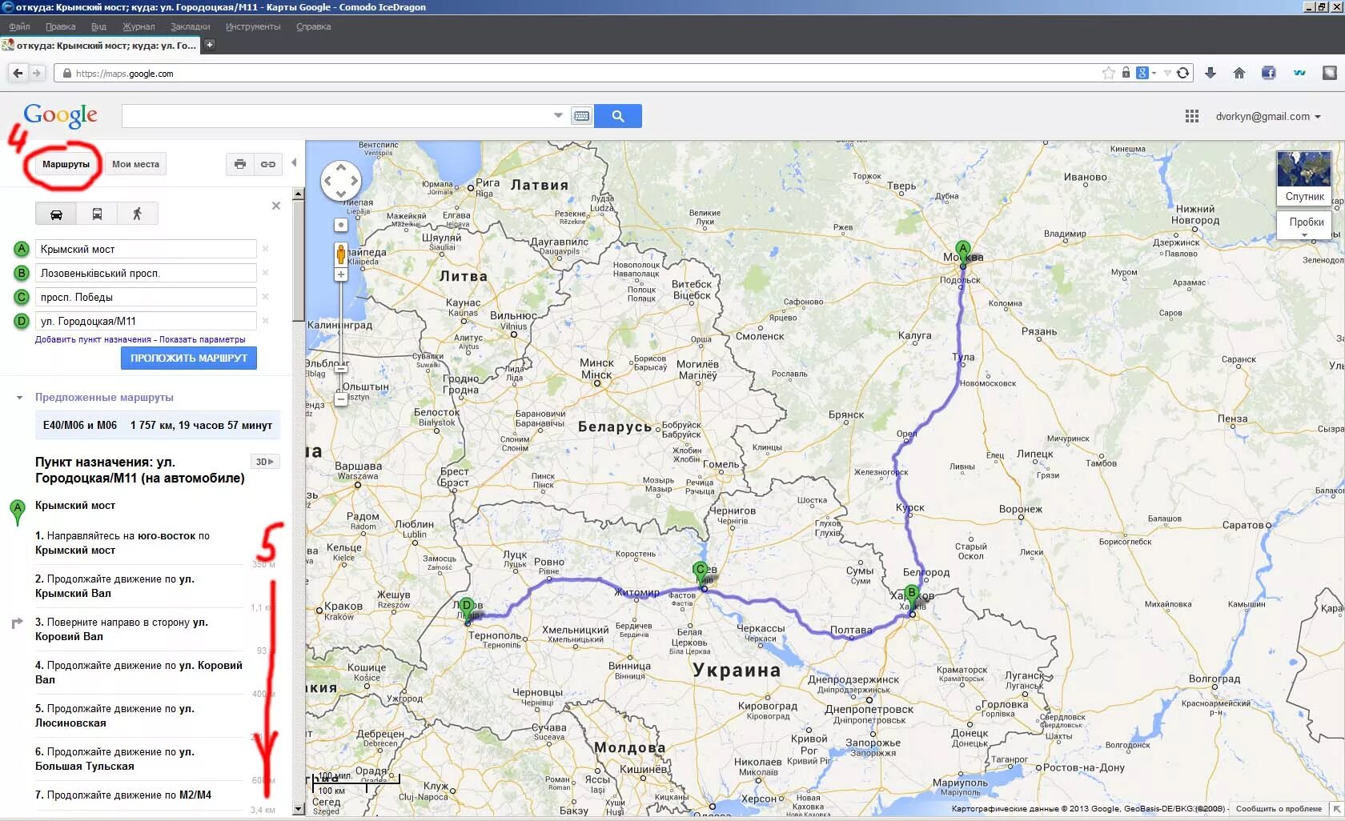Click scrollbar down arrow in panel
1345x821 pixels.
299,809
